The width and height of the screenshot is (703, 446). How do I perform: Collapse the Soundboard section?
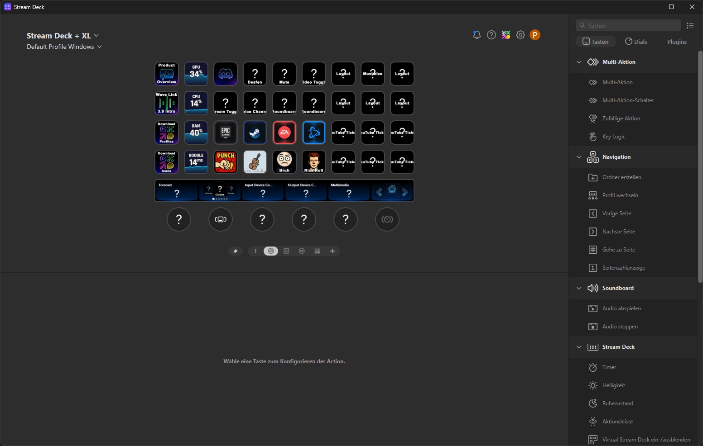(x=579, y=288)
